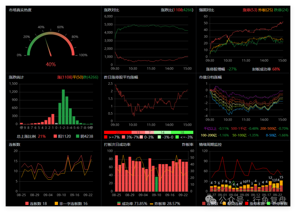Toggle the 阳1120 legend entry
This screenshot has height=212, width=296.
click(x=62, y=136)
